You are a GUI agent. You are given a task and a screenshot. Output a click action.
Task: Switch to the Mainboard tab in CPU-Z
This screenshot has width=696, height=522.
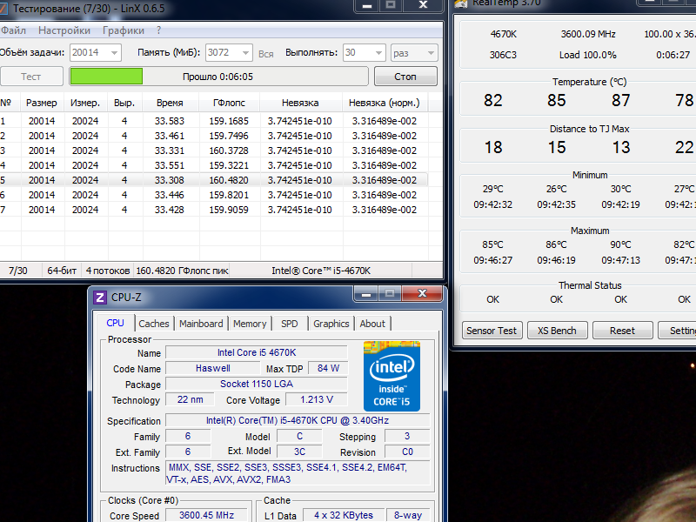(201, 324)
